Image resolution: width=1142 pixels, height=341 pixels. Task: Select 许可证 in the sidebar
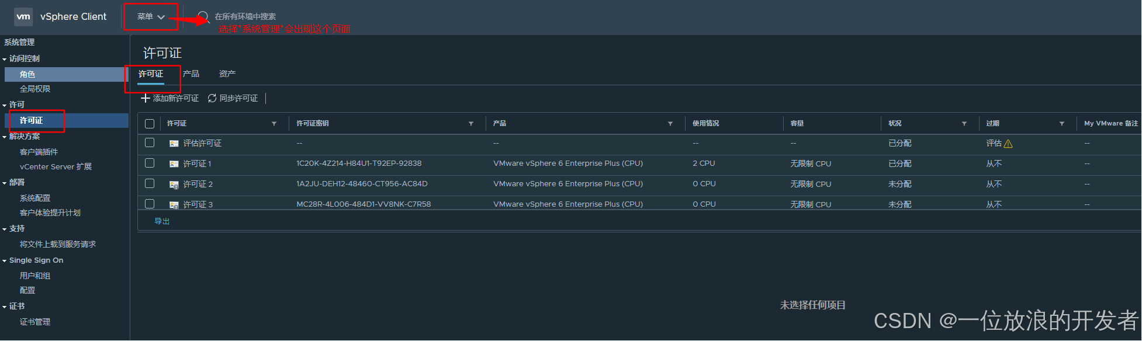point(66,120)
